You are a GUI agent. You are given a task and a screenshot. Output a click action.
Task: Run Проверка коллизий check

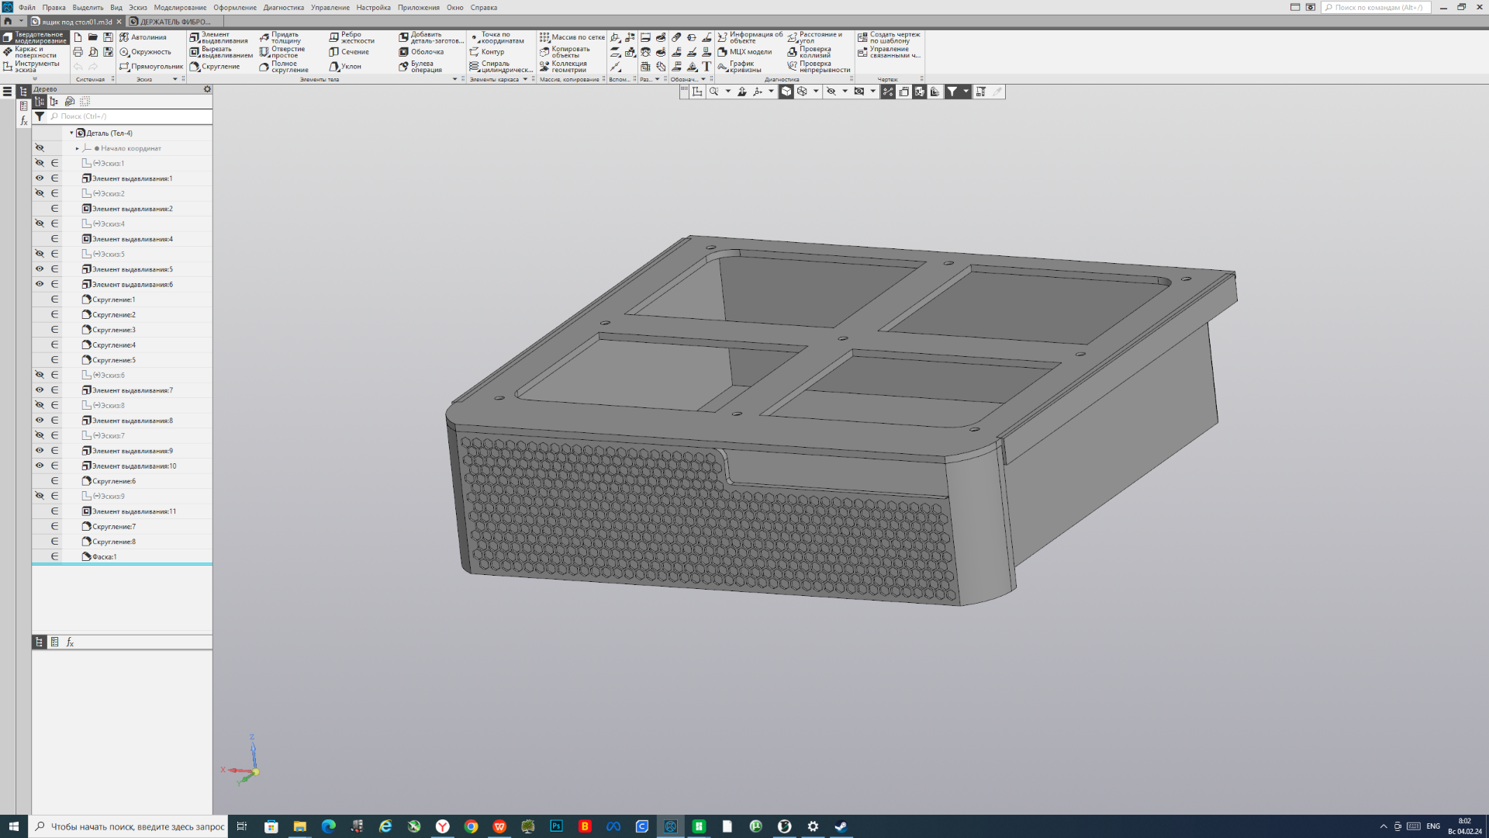click(x=809, y=52)
